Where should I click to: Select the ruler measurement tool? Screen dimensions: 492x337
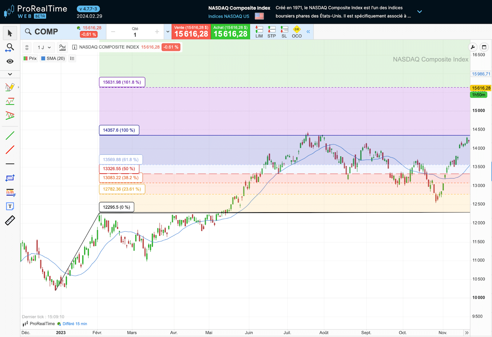point(10,220)
